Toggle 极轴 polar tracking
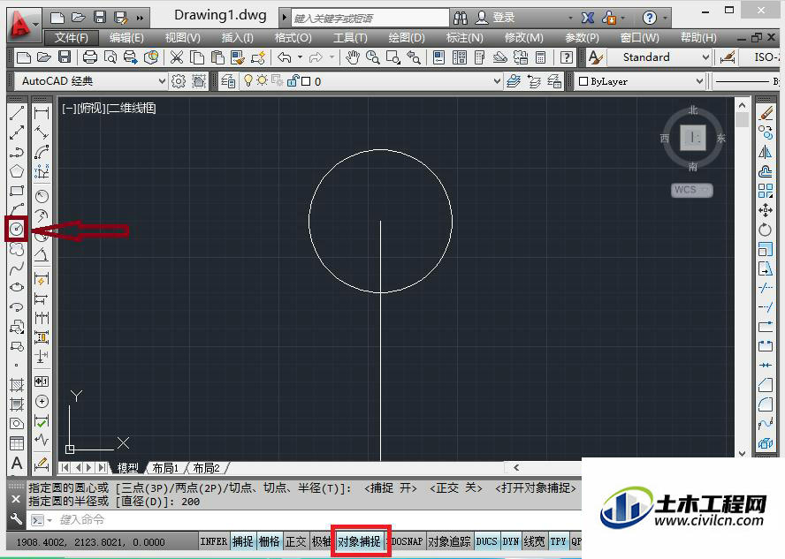 [321, 541]
